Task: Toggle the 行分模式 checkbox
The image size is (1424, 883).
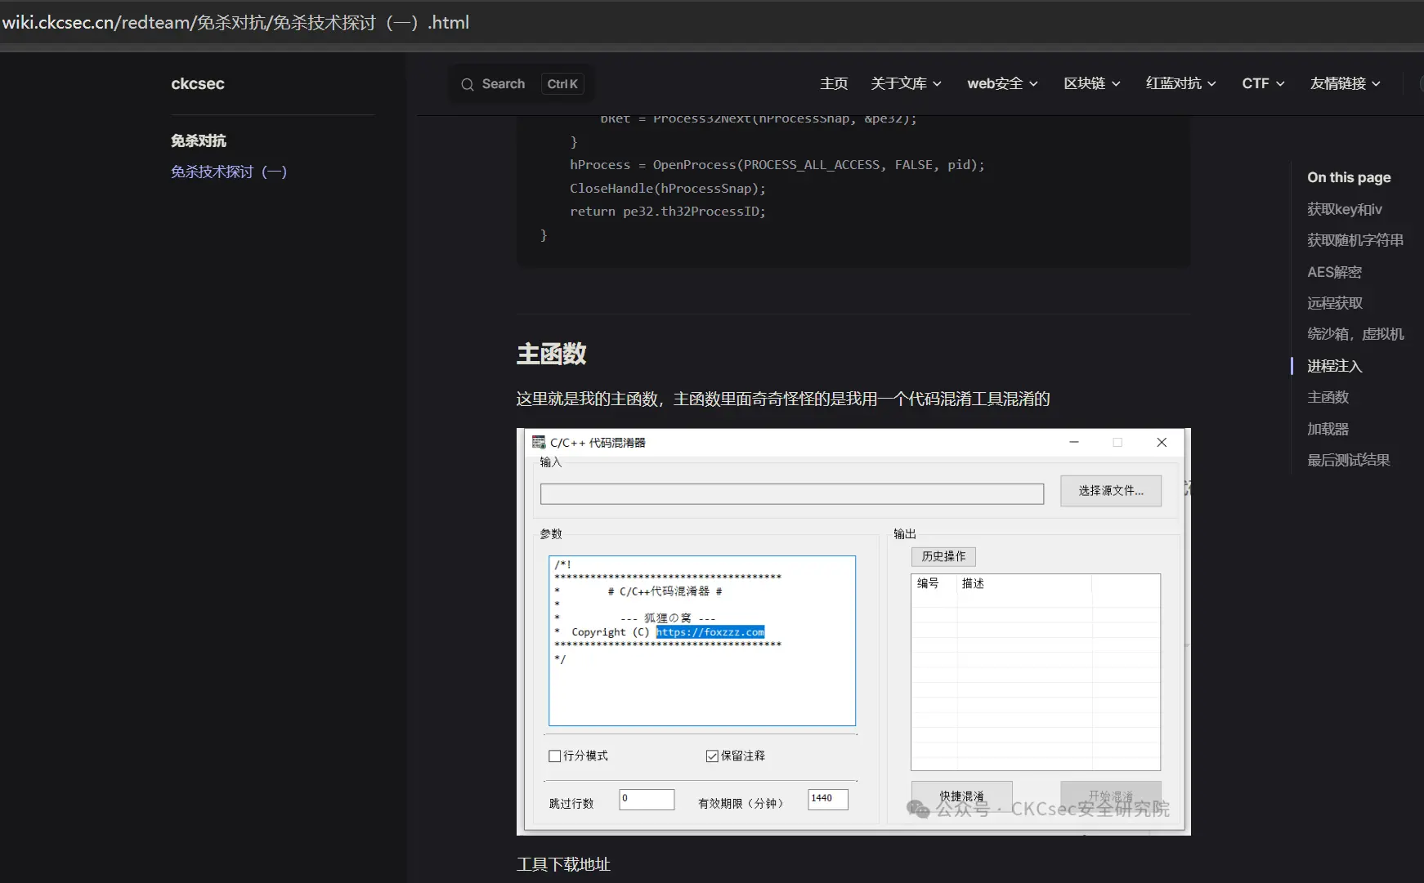Action: 555,756
